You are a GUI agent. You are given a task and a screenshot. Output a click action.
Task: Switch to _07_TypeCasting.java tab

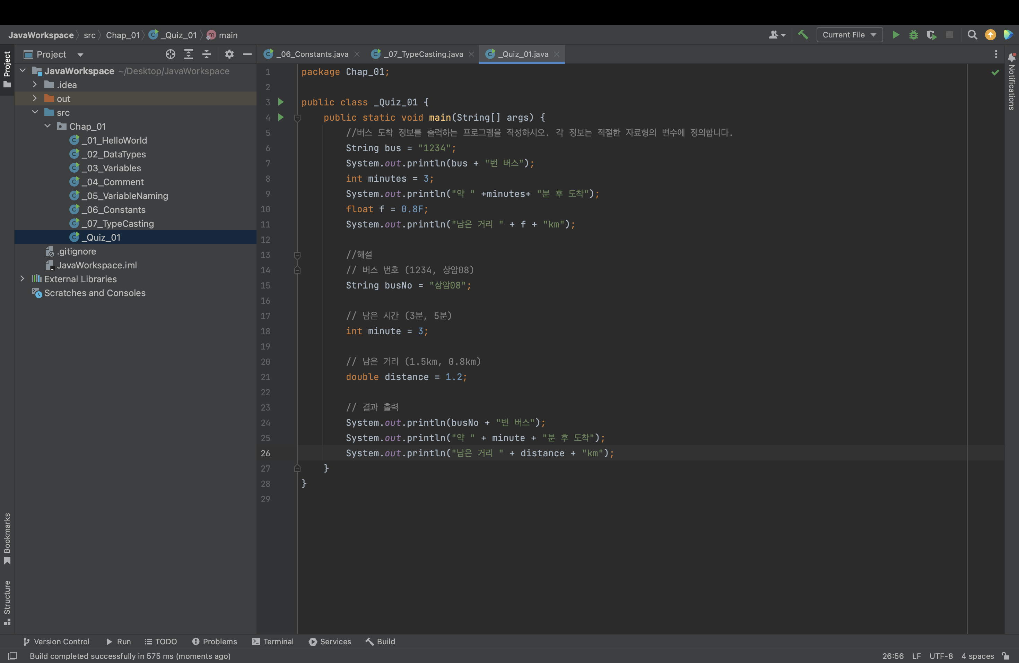coord(423,54)
